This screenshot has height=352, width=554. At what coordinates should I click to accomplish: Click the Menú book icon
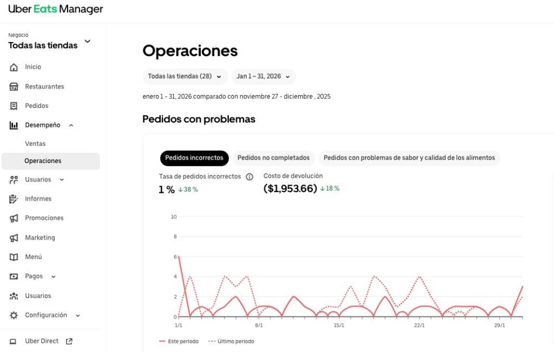[14, 257]
